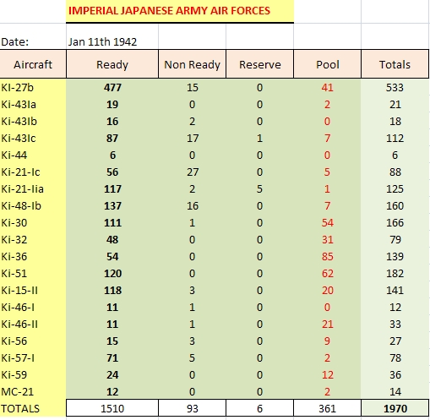Select the 'Jan 11th 1942' date cell

point(112,36)
